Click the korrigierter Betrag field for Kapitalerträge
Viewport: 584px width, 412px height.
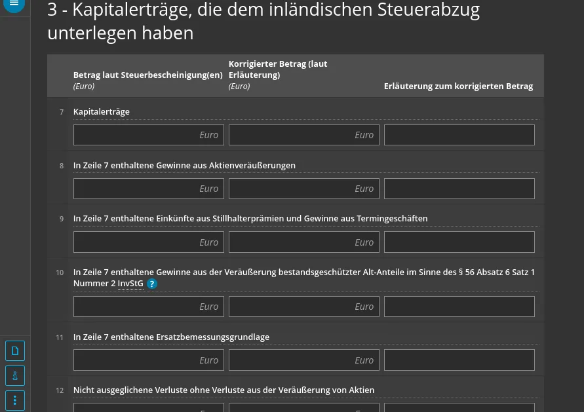point(303,134)
